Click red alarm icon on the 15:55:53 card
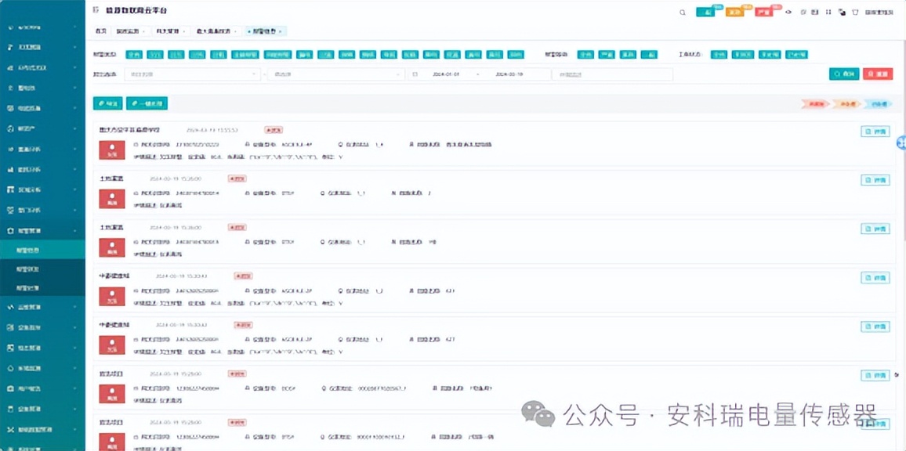The height and width of the screenshot is (451, 906). click(x=111, y=150)
